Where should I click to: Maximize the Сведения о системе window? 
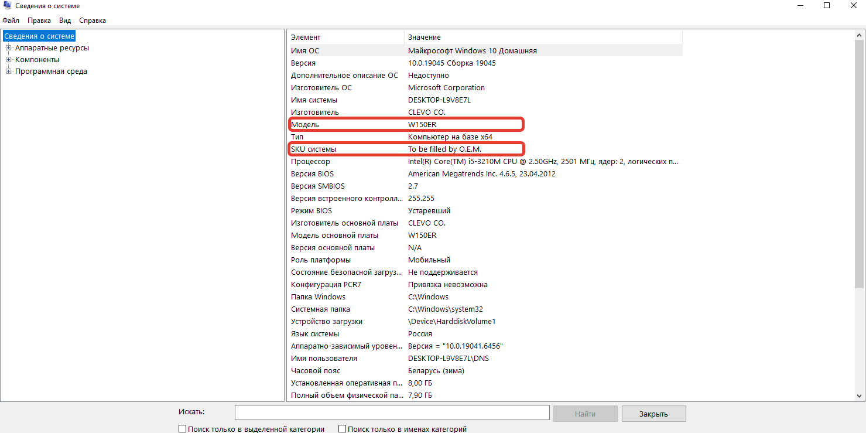coord(827,6)
